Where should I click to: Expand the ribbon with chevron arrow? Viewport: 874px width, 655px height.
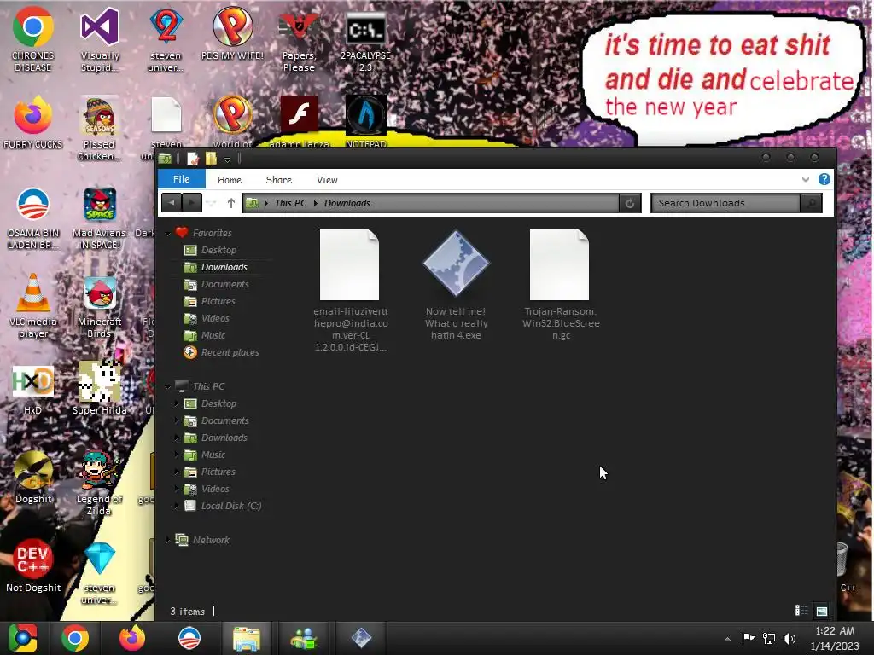click(x=806, y=179)
